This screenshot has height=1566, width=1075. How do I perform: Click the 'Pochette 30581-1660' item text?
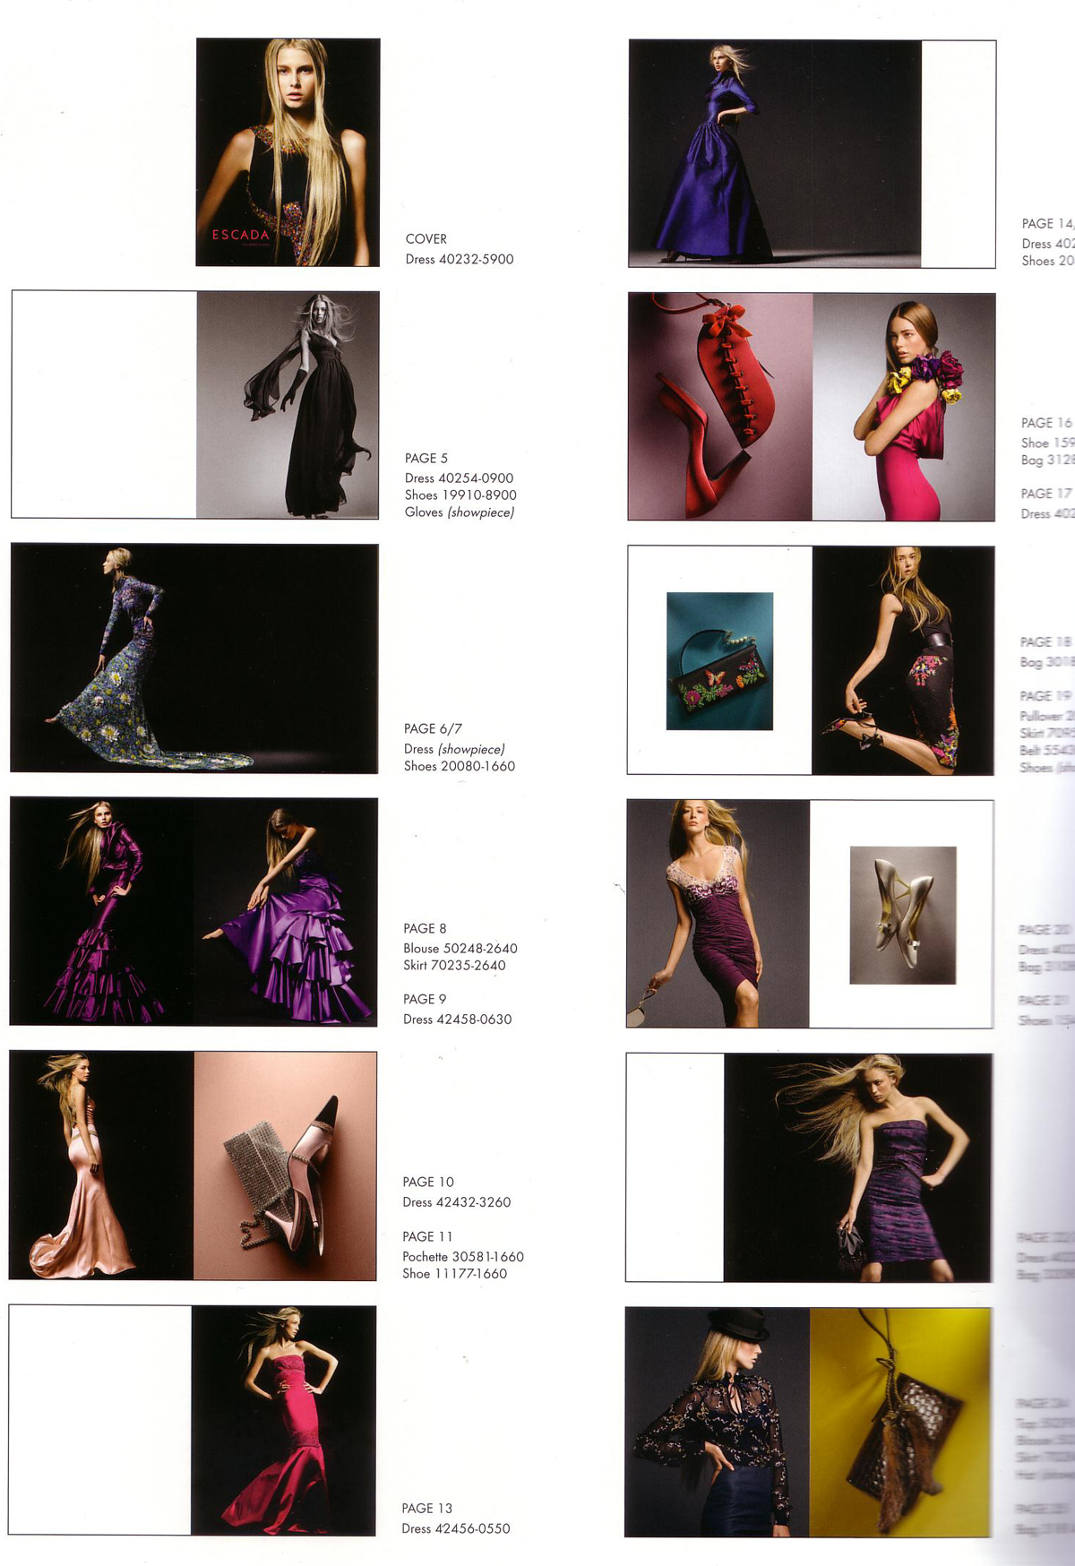click(462, 1256)
